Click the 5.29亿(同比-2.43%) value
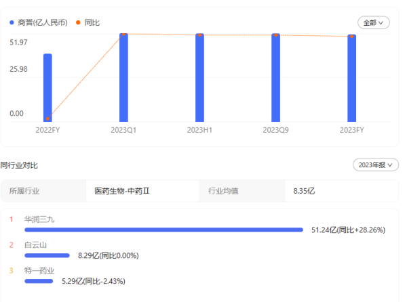This screenshot has width=407, height=302. click(x=94, y=281)
